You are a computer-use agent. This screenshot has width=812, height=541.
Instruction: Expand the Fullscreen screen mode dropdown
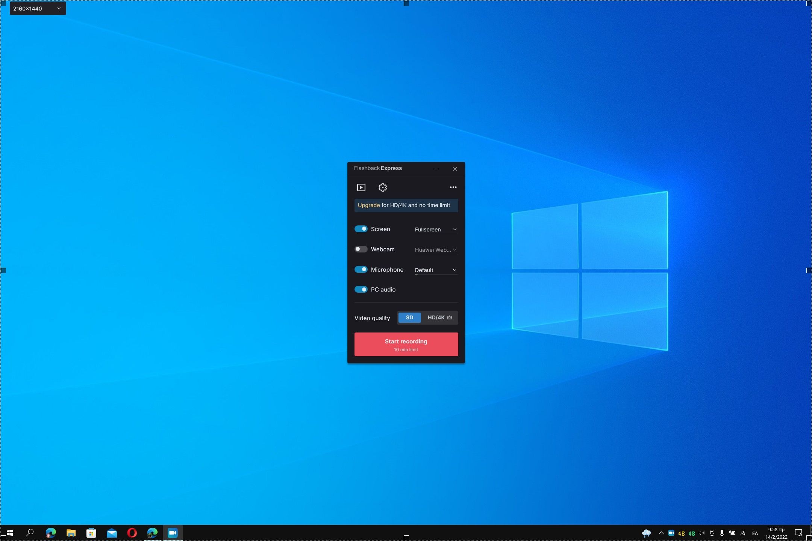(436, 229)
